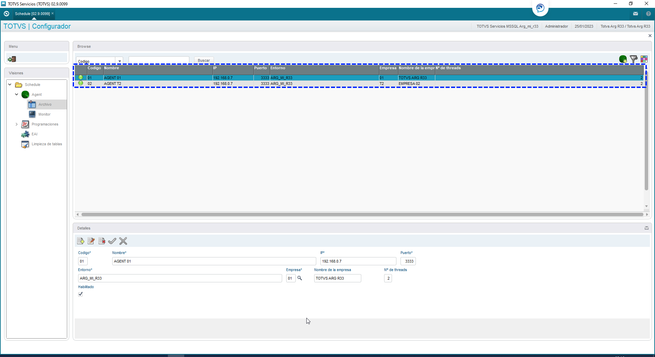Click the green status dot of AGENT 01
Viewport: 655px width, 357px height.
point(81,77)
